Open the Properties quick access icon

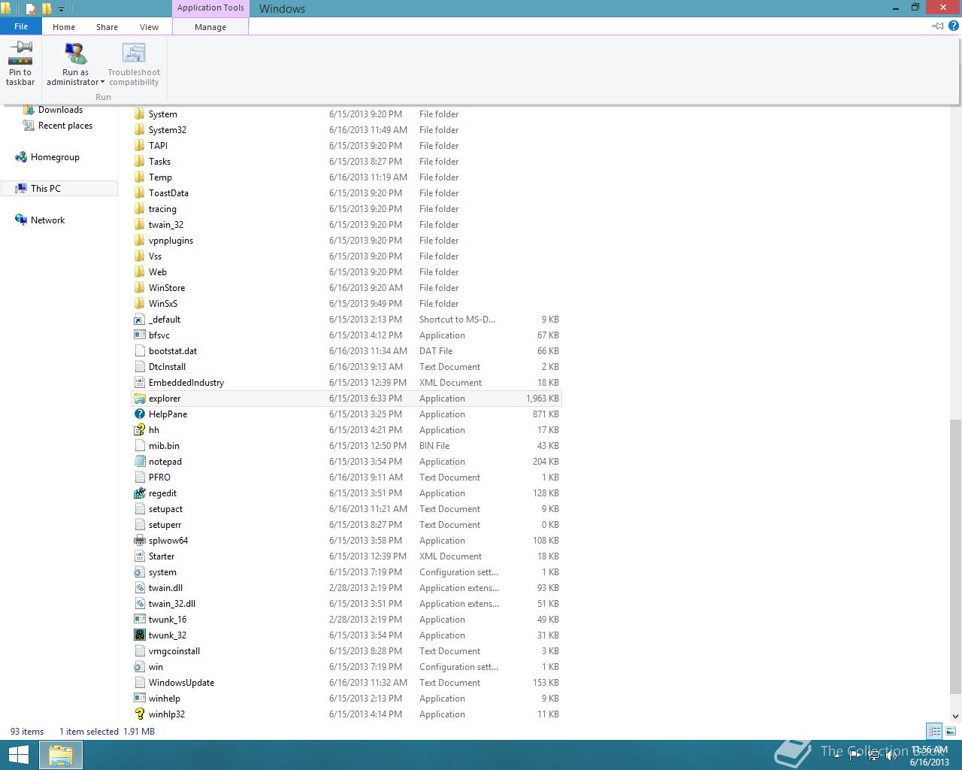coord(31,9)
